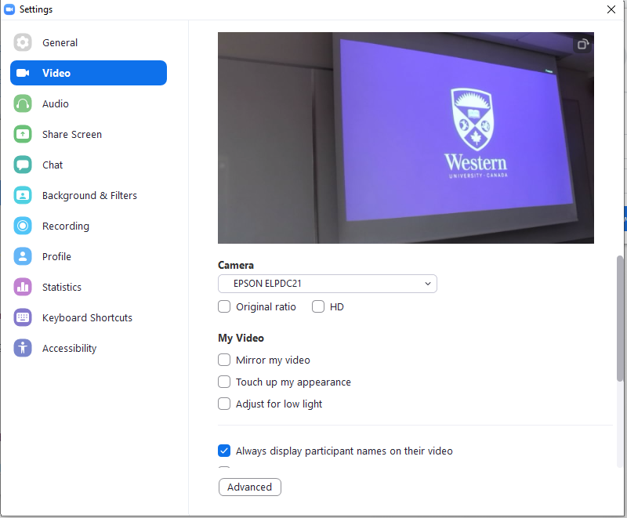Open Keyboard Shortcuts settings
This screenshot has height=518, width=627.
[x=89, y=317]
